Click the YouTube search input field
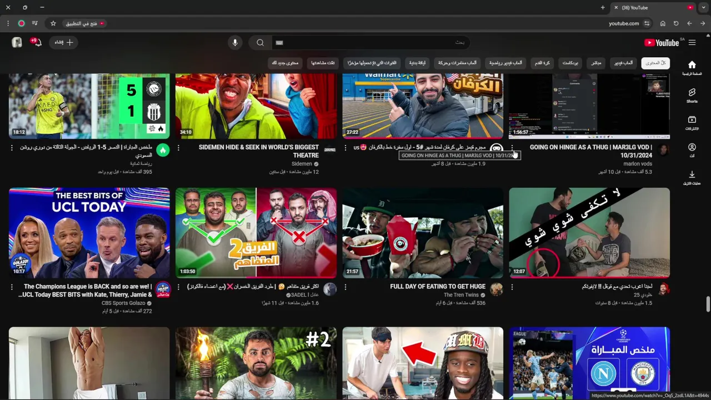Image resolution: width=711 pixels, height=400 pixels. (x=370, y=43)
